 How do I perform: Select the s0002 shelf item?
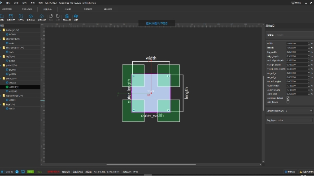click(x=13, y=83)
